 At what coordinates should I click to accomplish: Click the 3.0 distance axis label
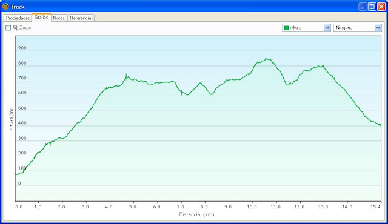85,206
